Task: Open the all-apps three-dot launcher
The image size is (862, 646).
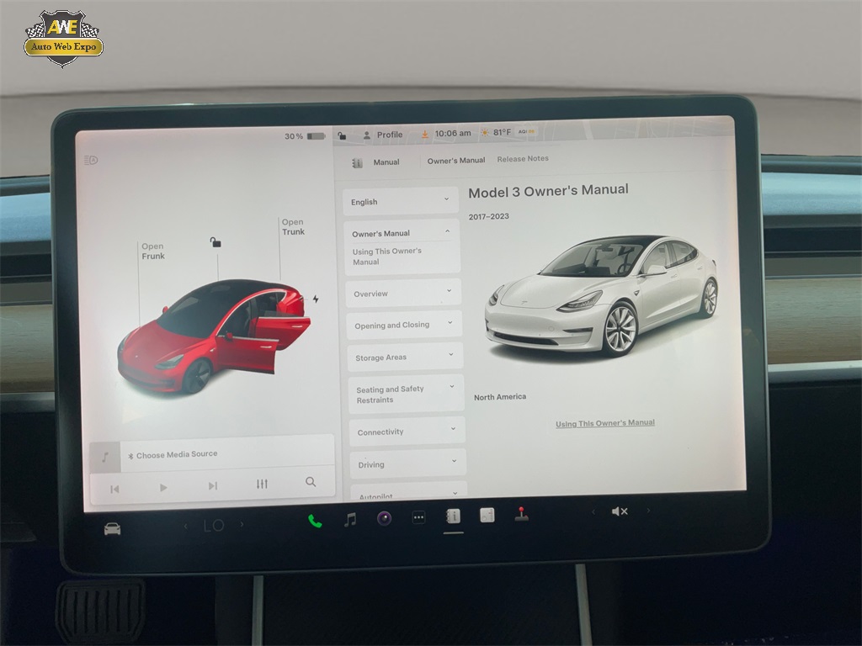Action: [419, 517]
